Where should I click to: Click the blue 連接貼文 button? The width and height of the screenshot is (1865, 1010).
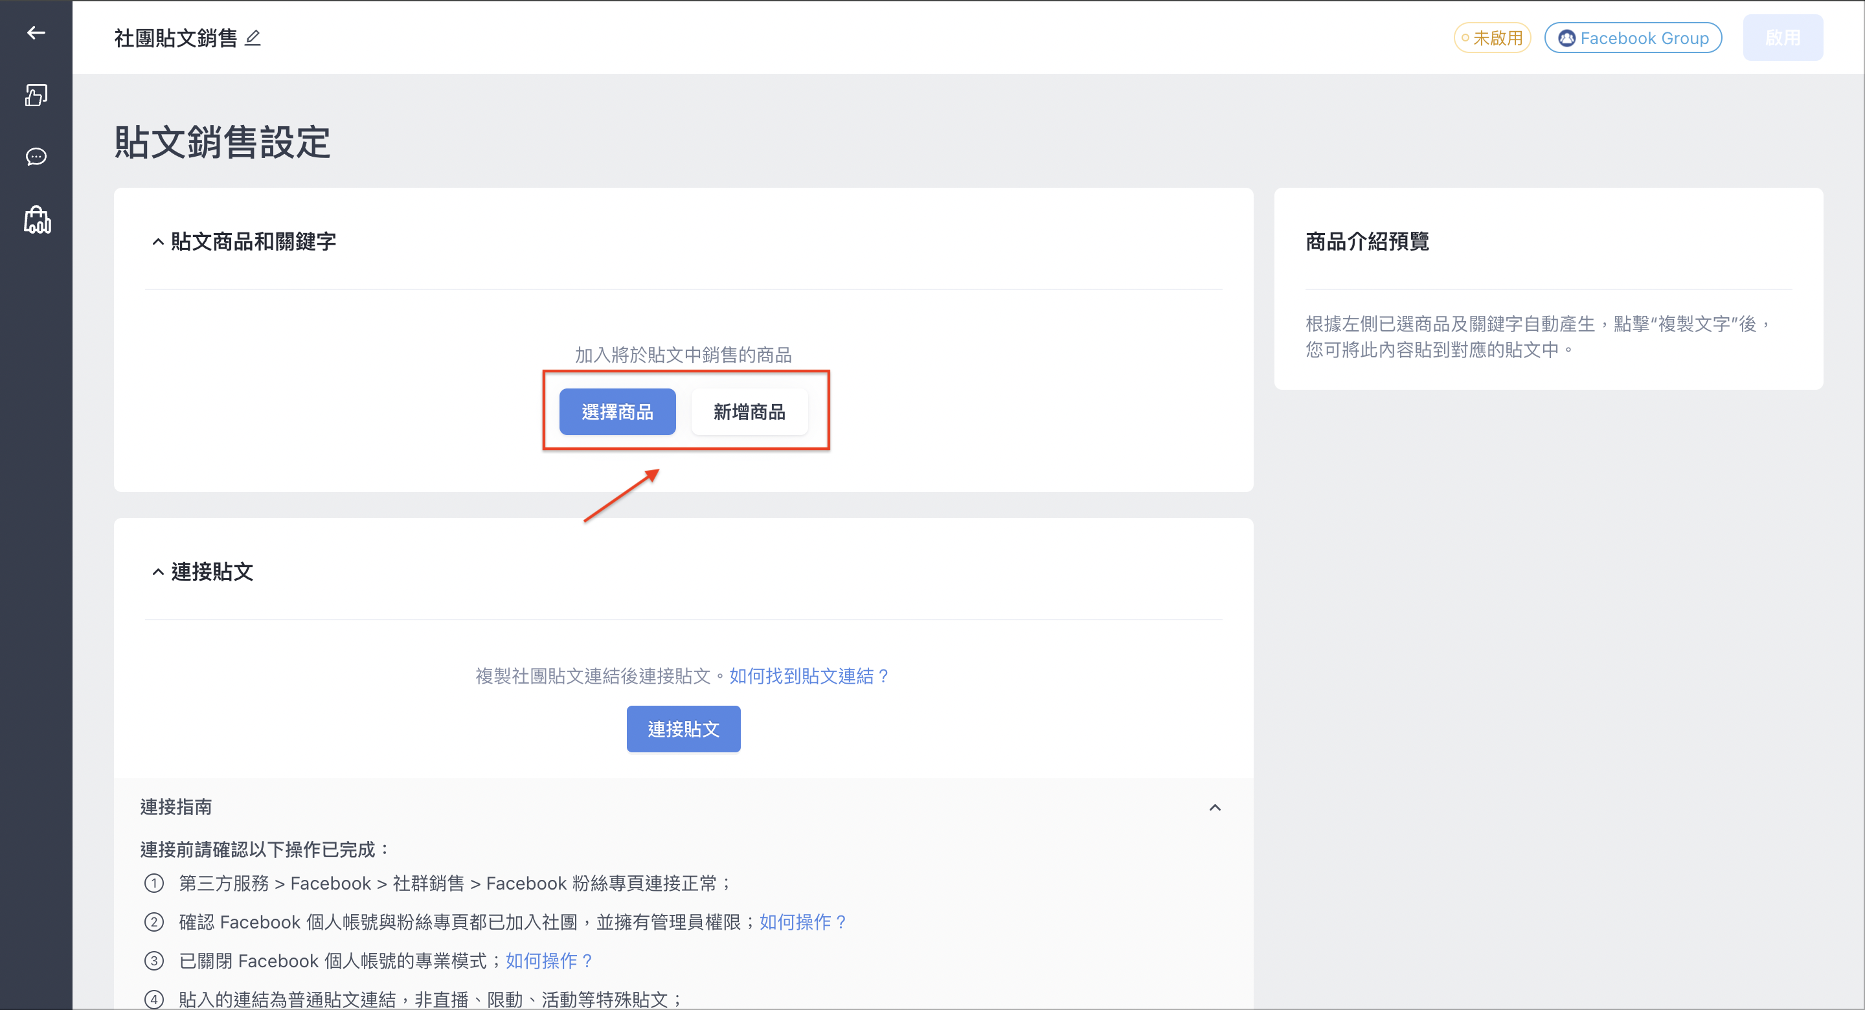[683, 729]
